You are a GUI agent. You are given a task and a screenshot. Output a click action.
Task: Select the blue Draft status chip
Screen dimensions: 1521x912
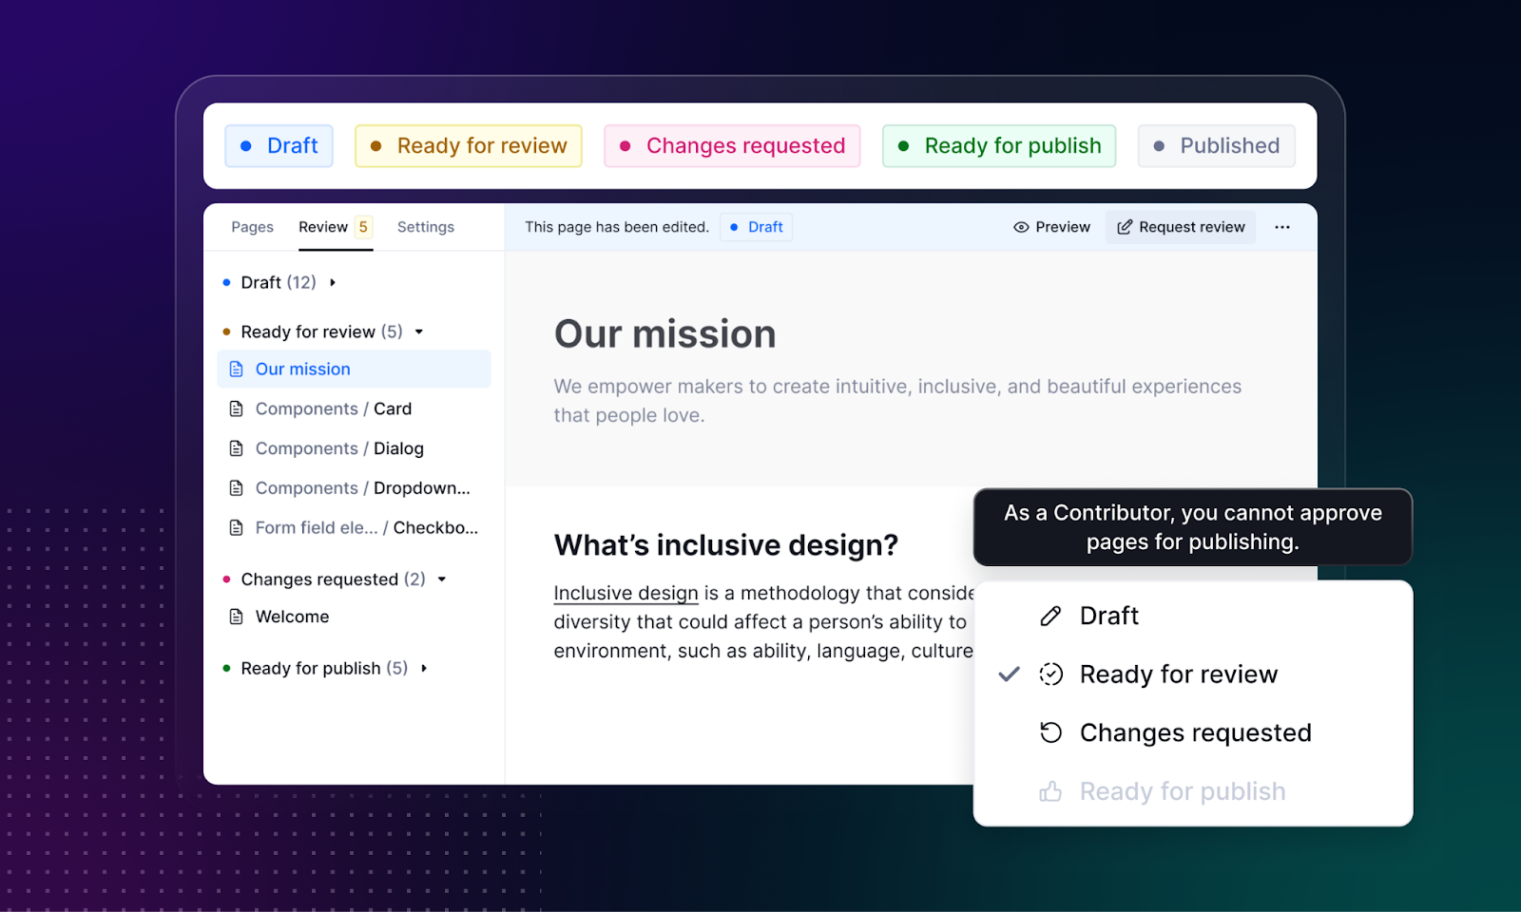pyautogui.click(x=279, y=145)
